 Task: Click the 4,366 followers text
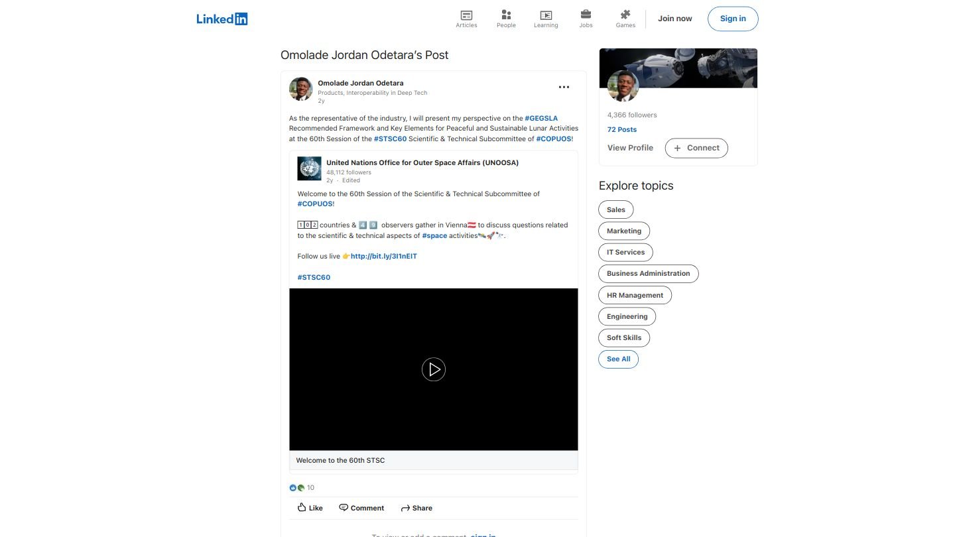point(632,115)
